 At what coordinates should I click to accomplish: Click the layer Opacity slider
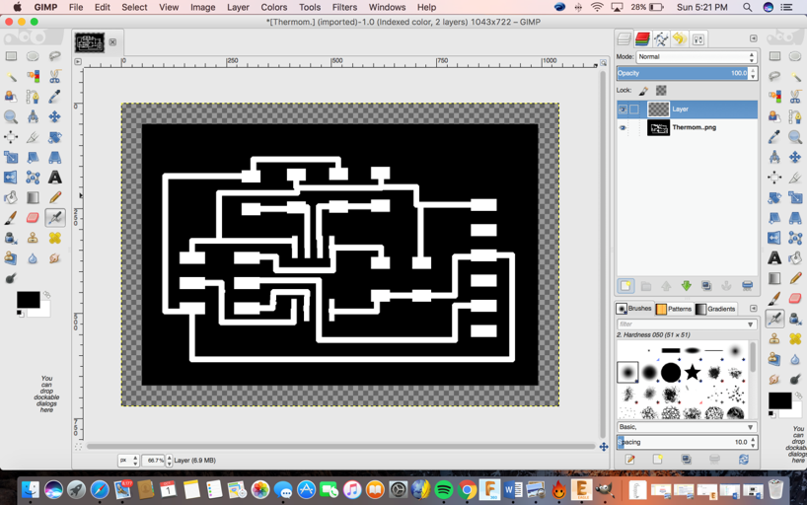point(683,73)
